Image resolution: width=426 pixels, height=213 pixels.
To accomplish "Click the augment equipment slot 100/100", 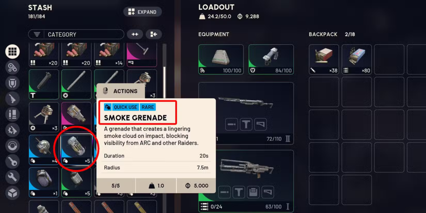I will [x=221, y=59].
